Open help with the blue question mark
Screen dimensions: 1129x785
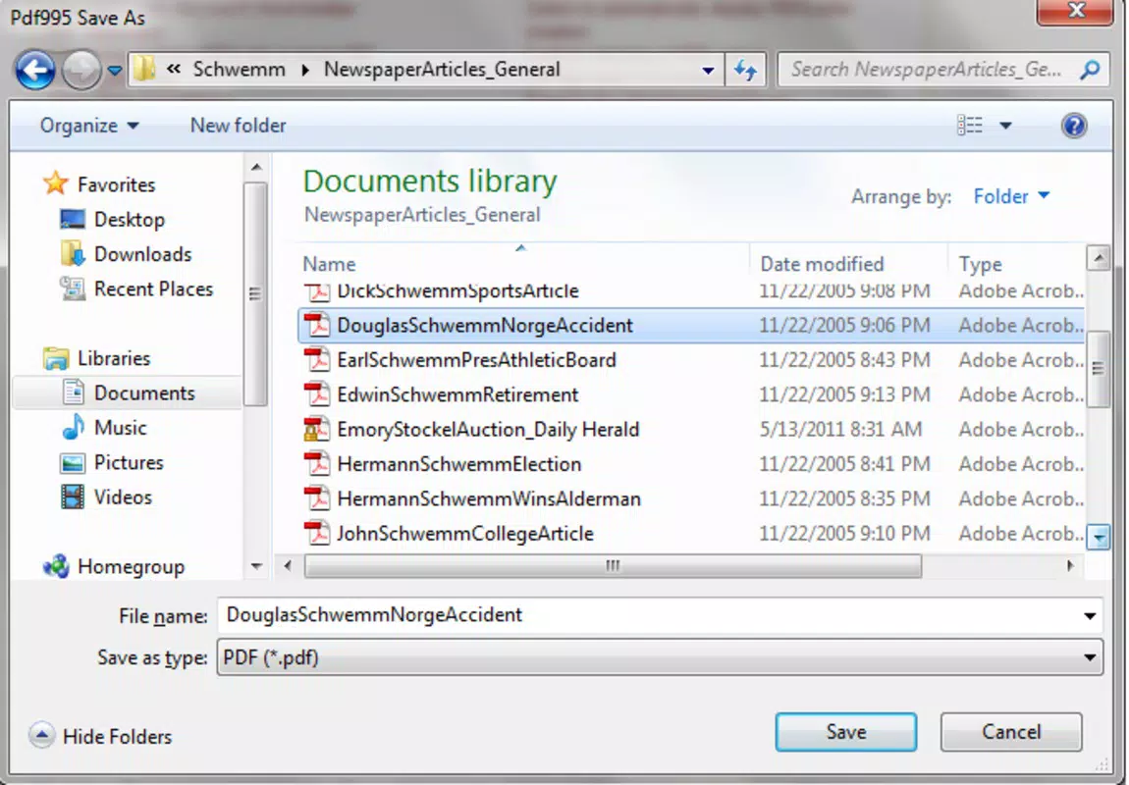(x=1074, y=126)
